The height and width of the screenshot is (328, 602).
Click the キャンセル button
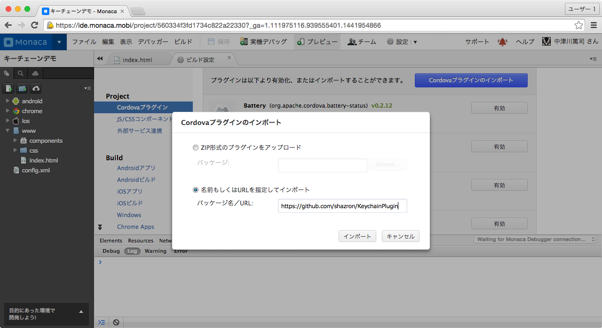point(400,236)
